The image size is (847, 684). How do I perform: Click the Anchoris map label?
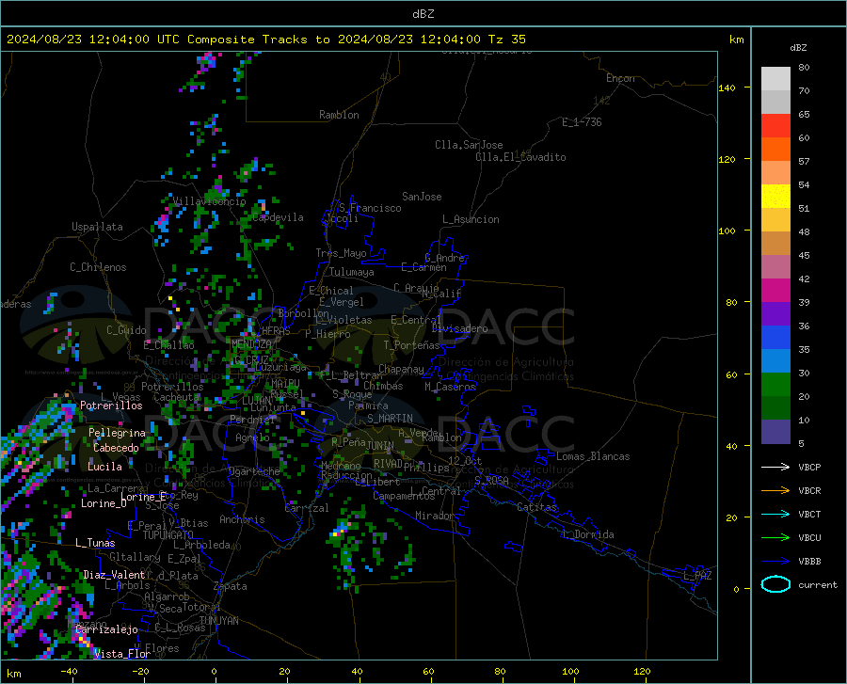click(242, 519)
